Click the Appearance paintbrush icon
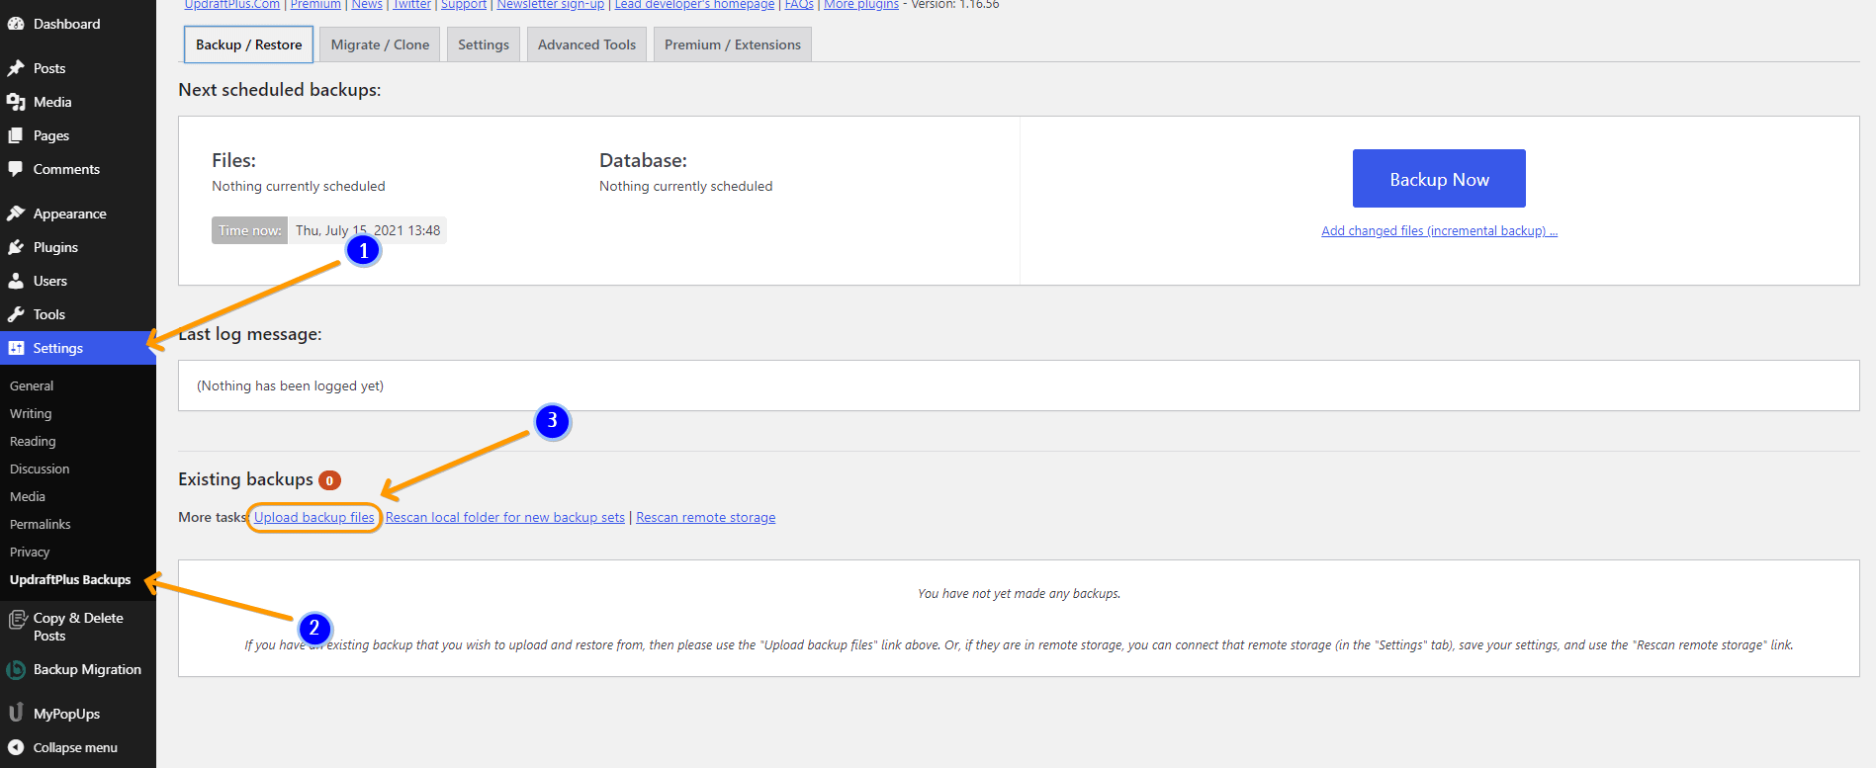Viewport: 1876px width, 768px height. tap(16, 213)
